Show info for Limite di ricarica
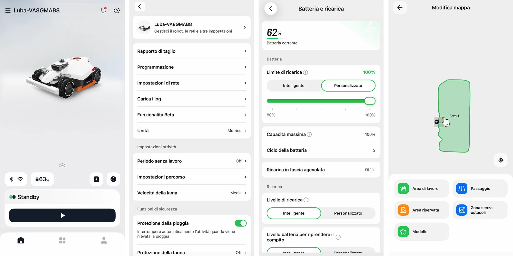513x256 pixels. [x=305, y=72]
